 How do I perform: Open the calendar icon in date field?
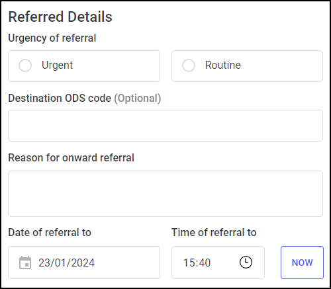(x=25, y=263)
